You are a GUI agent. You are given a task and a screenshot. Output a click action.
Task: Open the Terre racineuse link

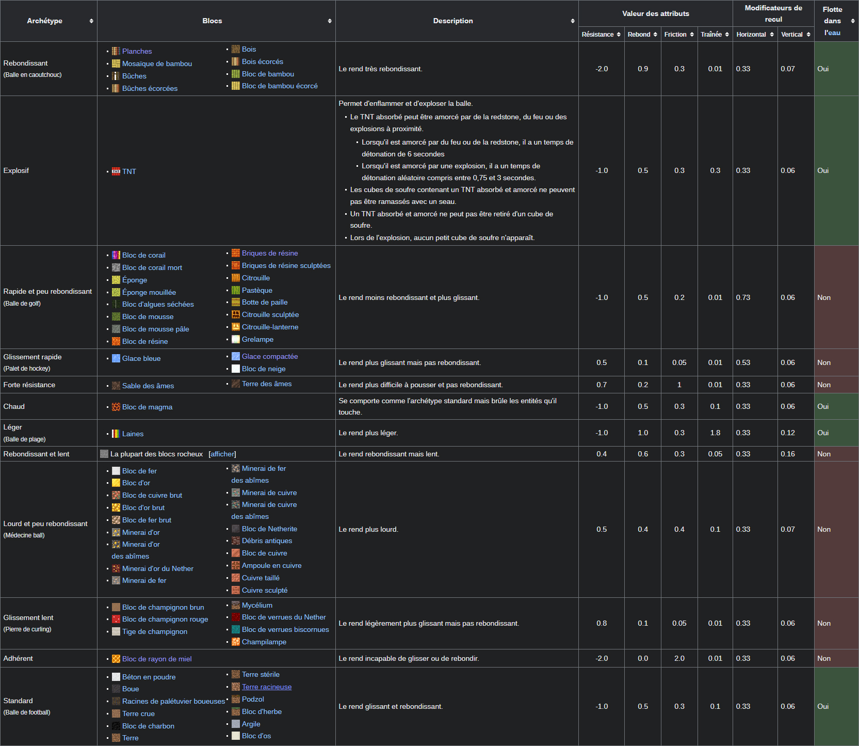(267, 687)
